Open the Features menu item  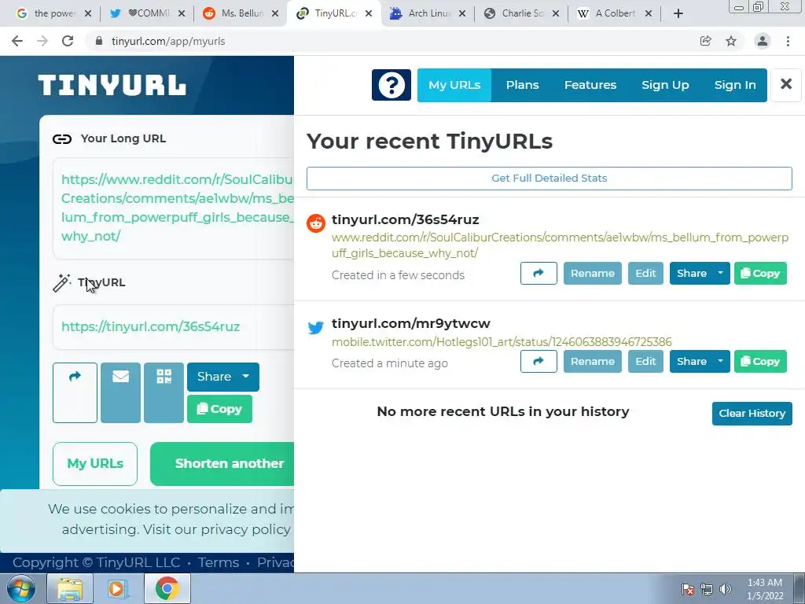click(590, 85)
